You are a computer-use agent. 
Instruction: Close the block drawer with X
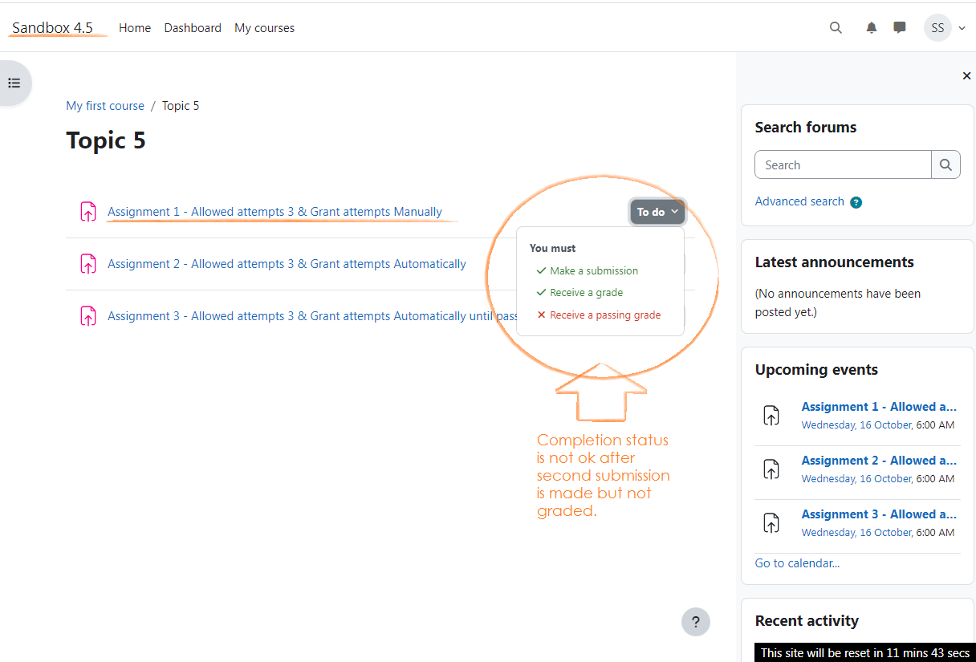(966, 76)
